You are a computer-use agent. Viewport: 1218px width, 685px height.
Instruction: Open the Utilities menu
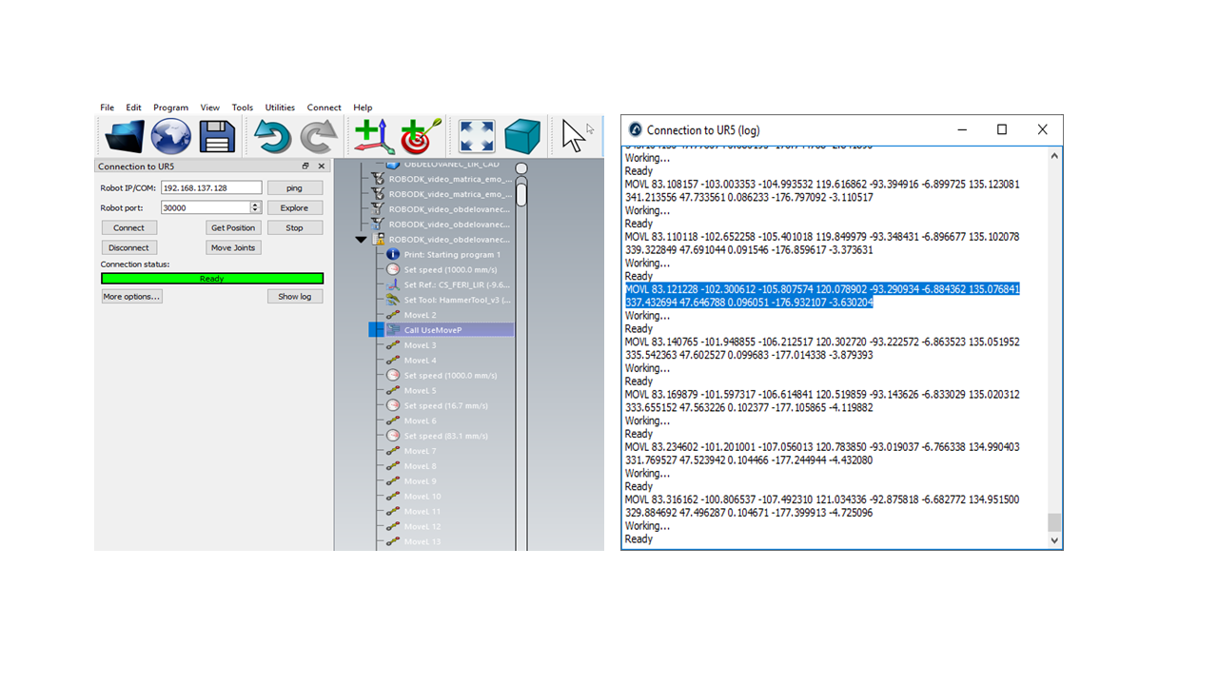(x=280, y=108)
